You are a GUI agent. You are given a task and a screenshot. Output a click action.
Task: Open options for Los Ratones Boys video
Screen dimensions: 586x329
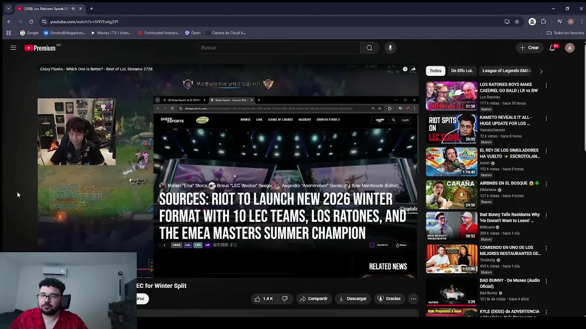click(x=546, y=85)
